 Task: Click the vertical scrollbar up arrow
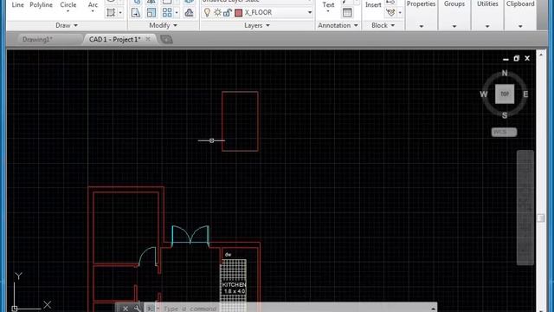click(540, 55)
